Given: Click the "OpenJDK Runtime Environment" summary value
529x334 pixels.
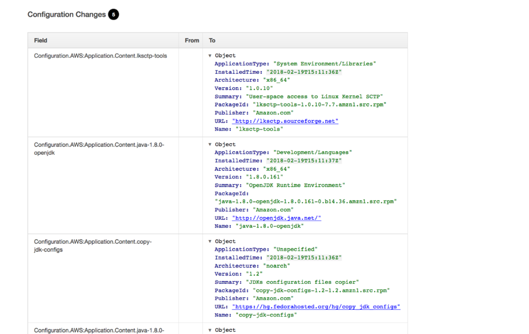Looking at the screenshot, I should tap(295, 185).
